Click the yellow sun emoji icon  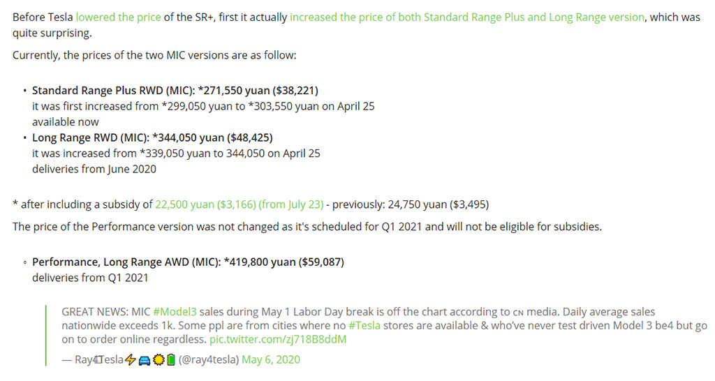pos(159,360)
